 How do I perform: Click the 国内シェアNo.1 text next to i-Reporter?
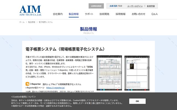(62, 84)
